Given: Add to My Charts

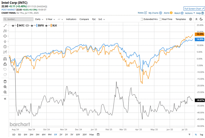Looking at the screenshot, I should pos(155,13).
